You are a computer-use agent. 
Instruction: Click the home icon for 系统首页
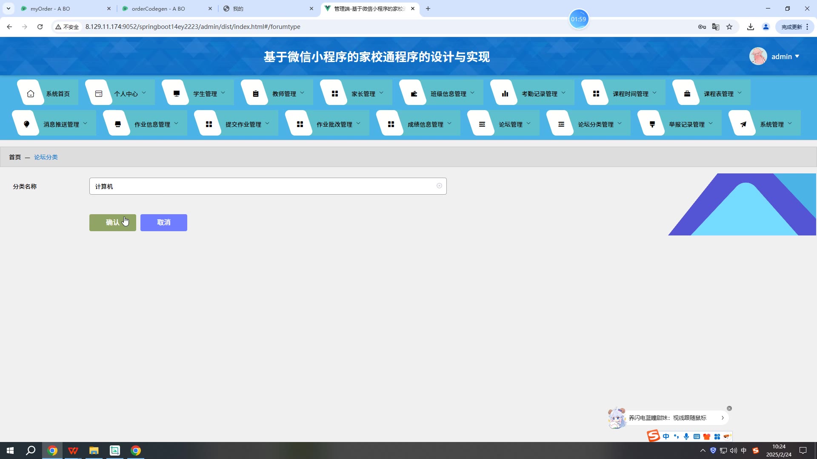click(31, 93)
